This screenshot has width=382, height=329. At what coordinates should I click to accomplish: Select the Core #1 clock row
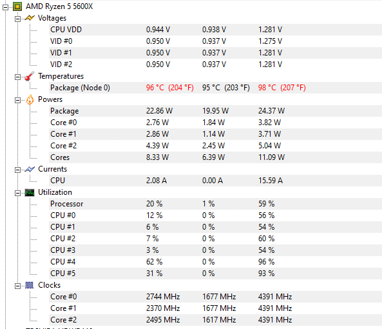coord(215,308)
